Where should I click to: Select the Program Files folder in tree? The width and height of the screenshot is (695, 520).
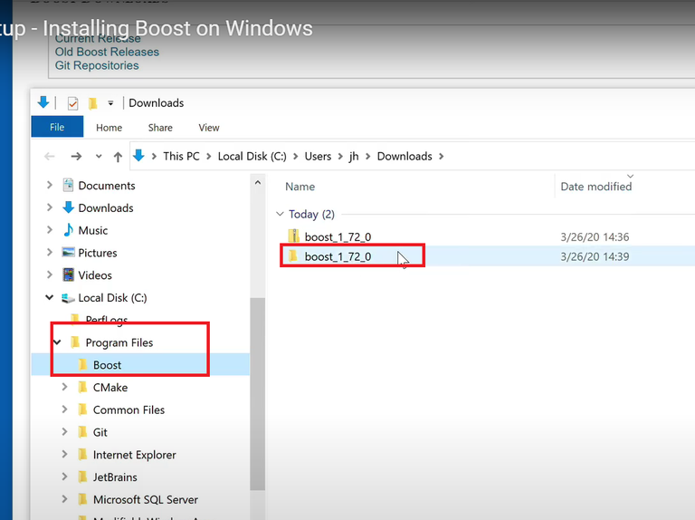(119, 342)
